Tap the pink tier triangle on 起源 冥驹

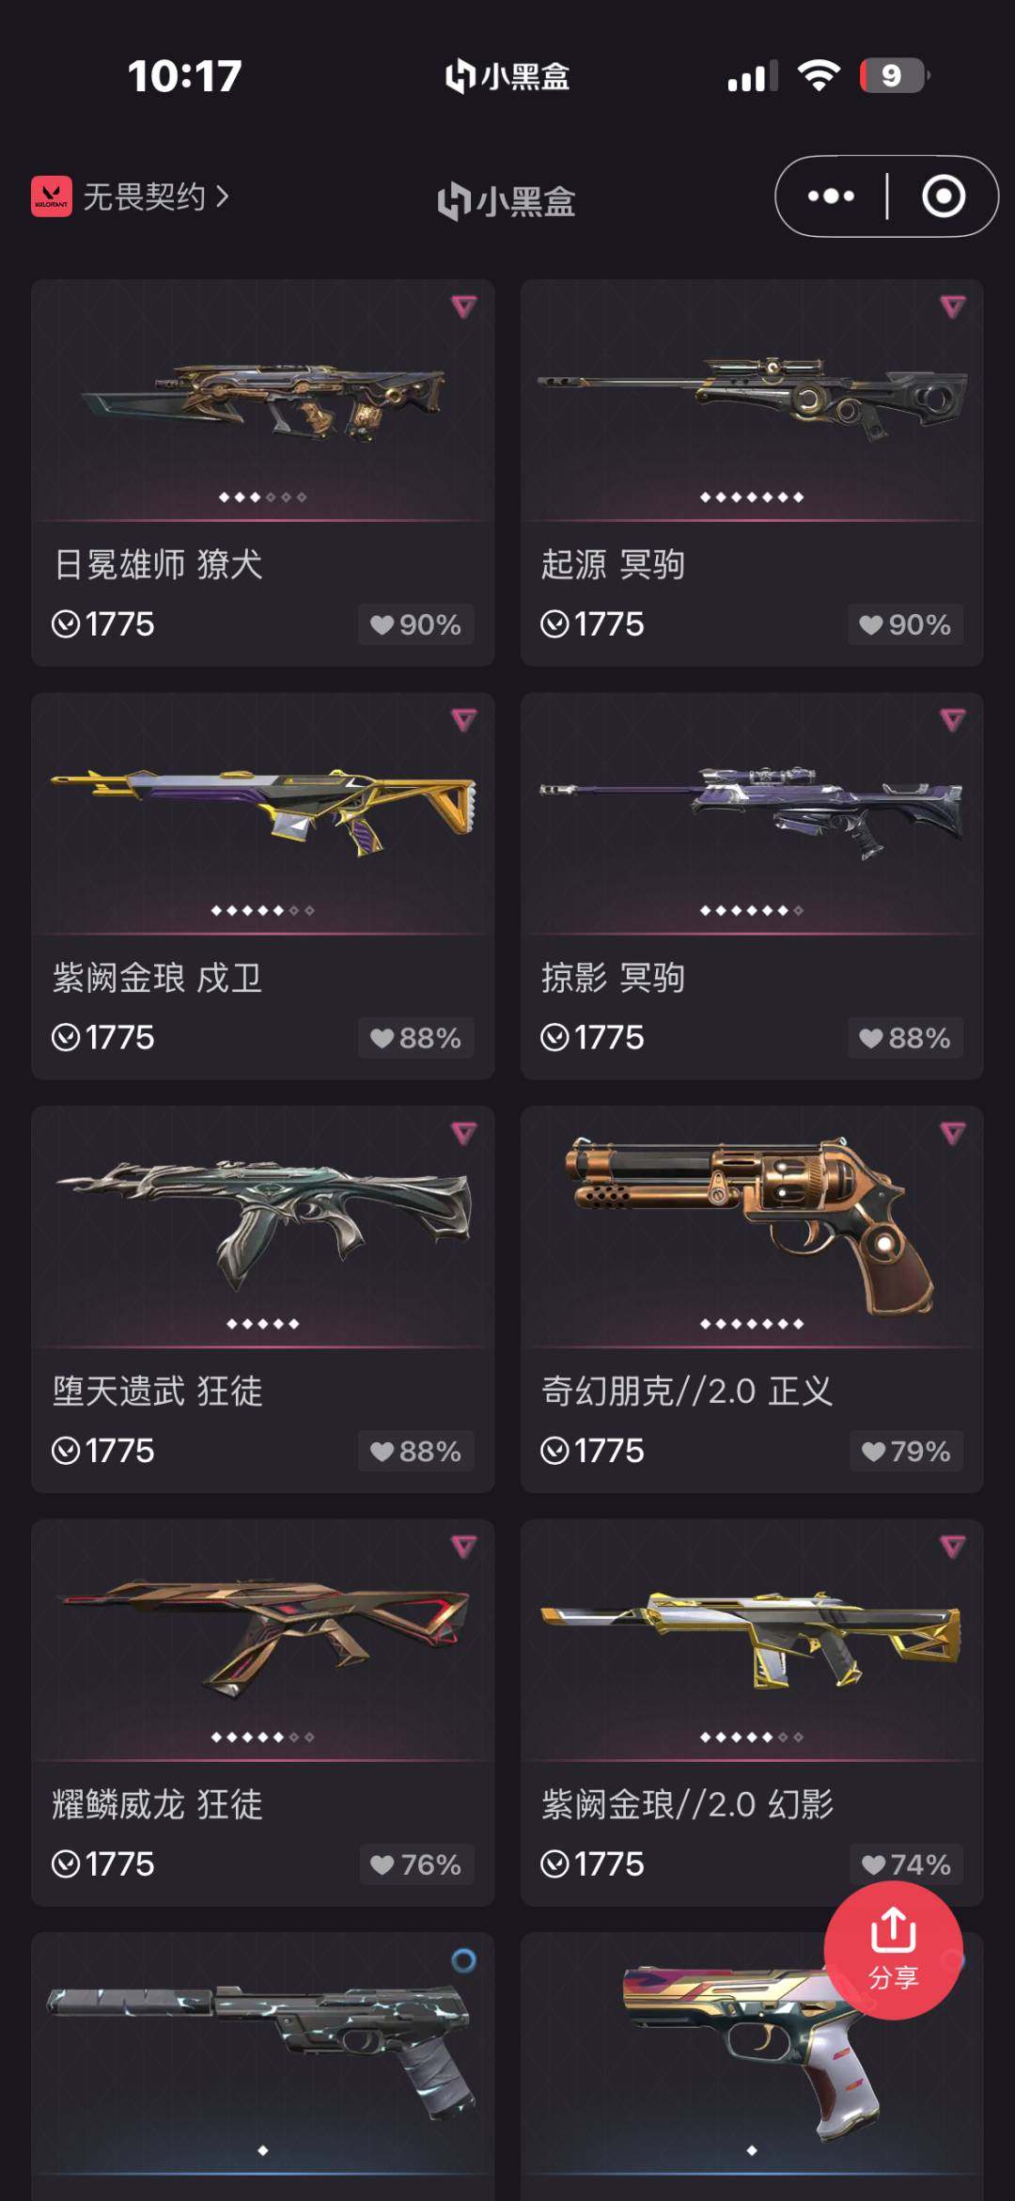point(953,307)
